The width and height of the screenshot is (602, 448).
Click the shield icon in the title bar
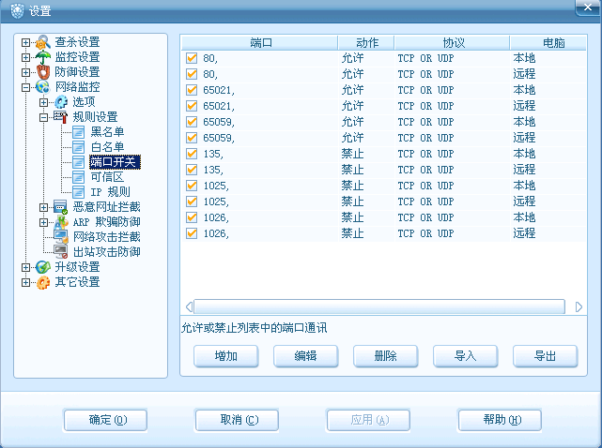(x=17, y=10)
